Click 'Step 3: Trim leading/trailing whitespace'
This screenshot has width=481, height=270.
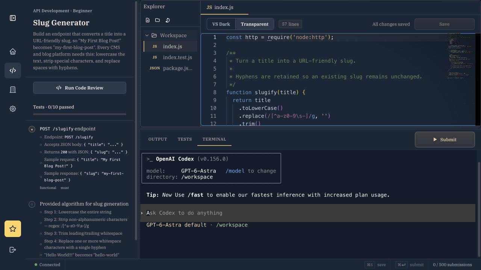[83, 233]
